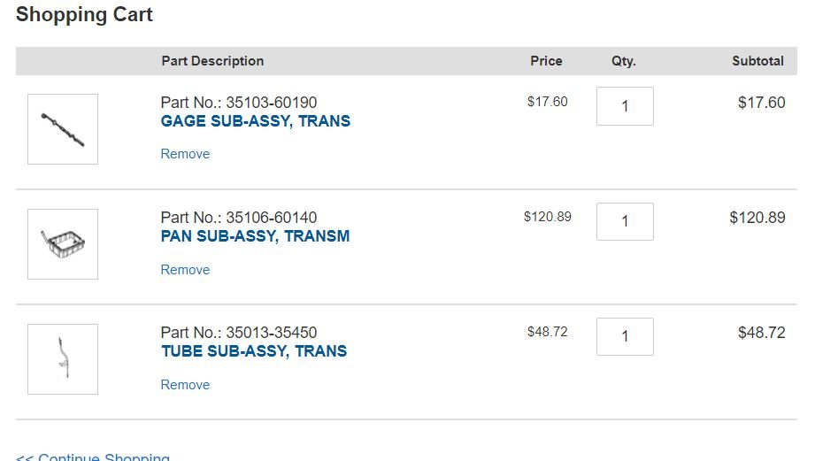Select the Subtotal column header

757,61
